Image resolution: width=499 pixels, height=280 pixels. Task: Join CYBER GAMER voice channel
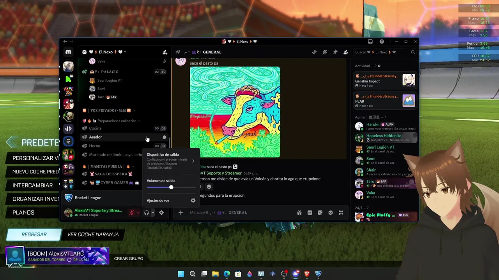[111, 183]
